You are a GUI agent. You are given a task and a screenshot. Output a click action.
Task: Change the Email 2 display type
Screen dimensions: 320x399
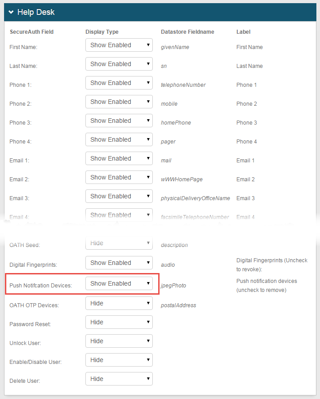119,177
